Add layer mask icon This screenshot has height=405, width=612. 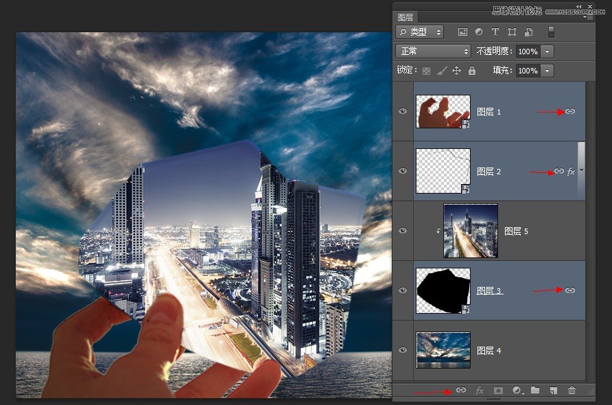pos(498,390)
